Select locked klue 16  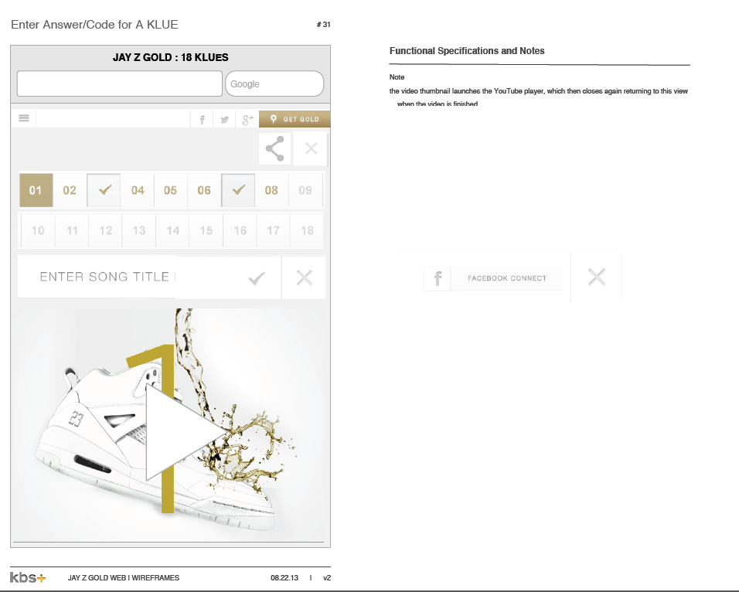(240, 230)
